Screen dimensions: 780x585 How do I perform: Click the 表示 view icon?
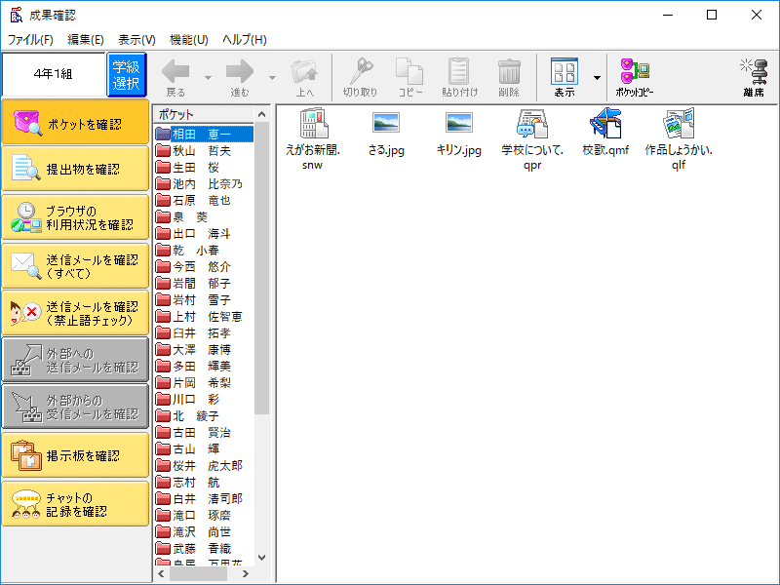565,71
